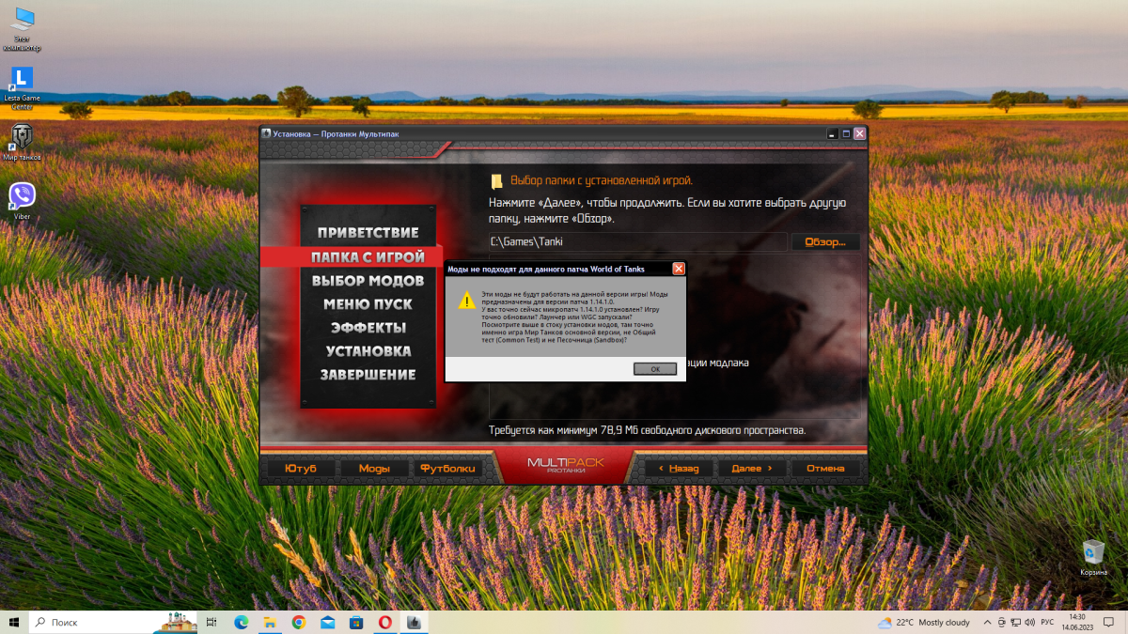Open Viber desktop shortcut
Viewport: 1128px width, 634px height.
pos(21,201)
